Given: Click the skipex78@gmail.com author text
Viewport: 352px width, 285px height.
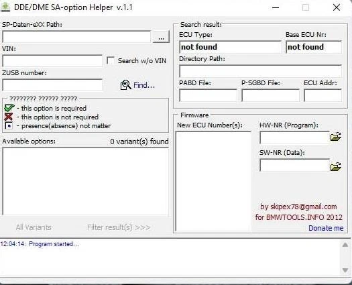Looking at the screenshot, I should 298,207.
